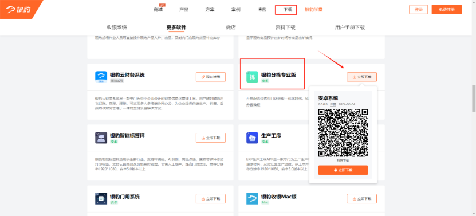Open the 商城 menu in top navigation

point(158,10)
